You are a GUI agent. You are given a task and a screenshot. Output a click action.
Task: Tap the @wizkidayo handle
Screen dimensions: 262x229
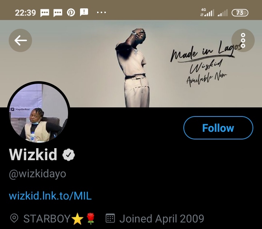coord(37,174)
